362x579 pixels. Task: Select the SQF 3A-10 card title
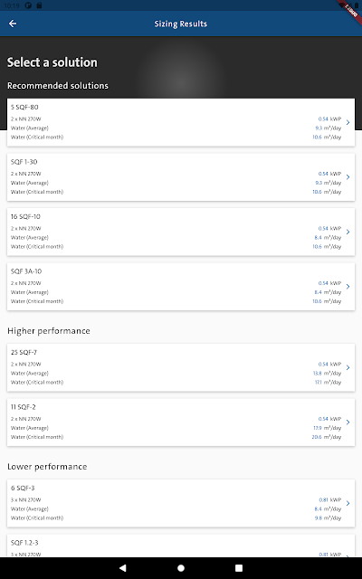click(26, 271)
